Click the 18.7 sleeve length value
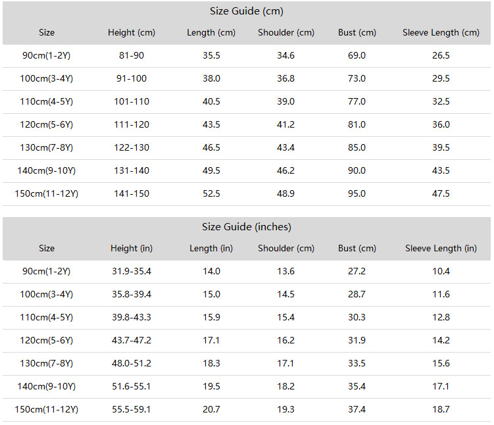The width and height of the screenshot is (494, 425). click(x=441, y=409)
